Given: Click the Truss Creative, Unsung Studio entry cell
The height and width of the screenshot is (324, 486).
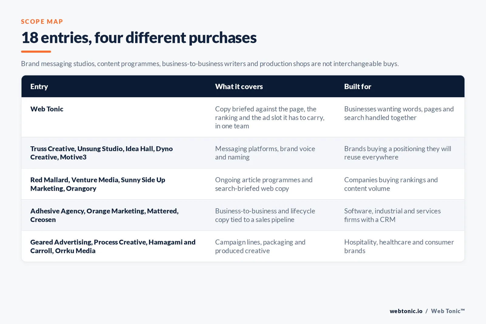Looking at the screenshot, I should coord(101,153).
